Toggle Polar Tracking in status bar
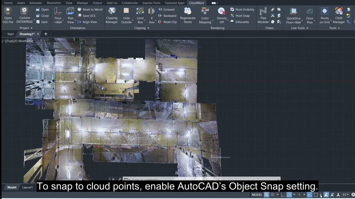This screenshot has height=199, width=355. [289, 195]
